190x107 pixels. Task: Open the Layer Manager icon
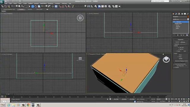(x=96, y=6)
